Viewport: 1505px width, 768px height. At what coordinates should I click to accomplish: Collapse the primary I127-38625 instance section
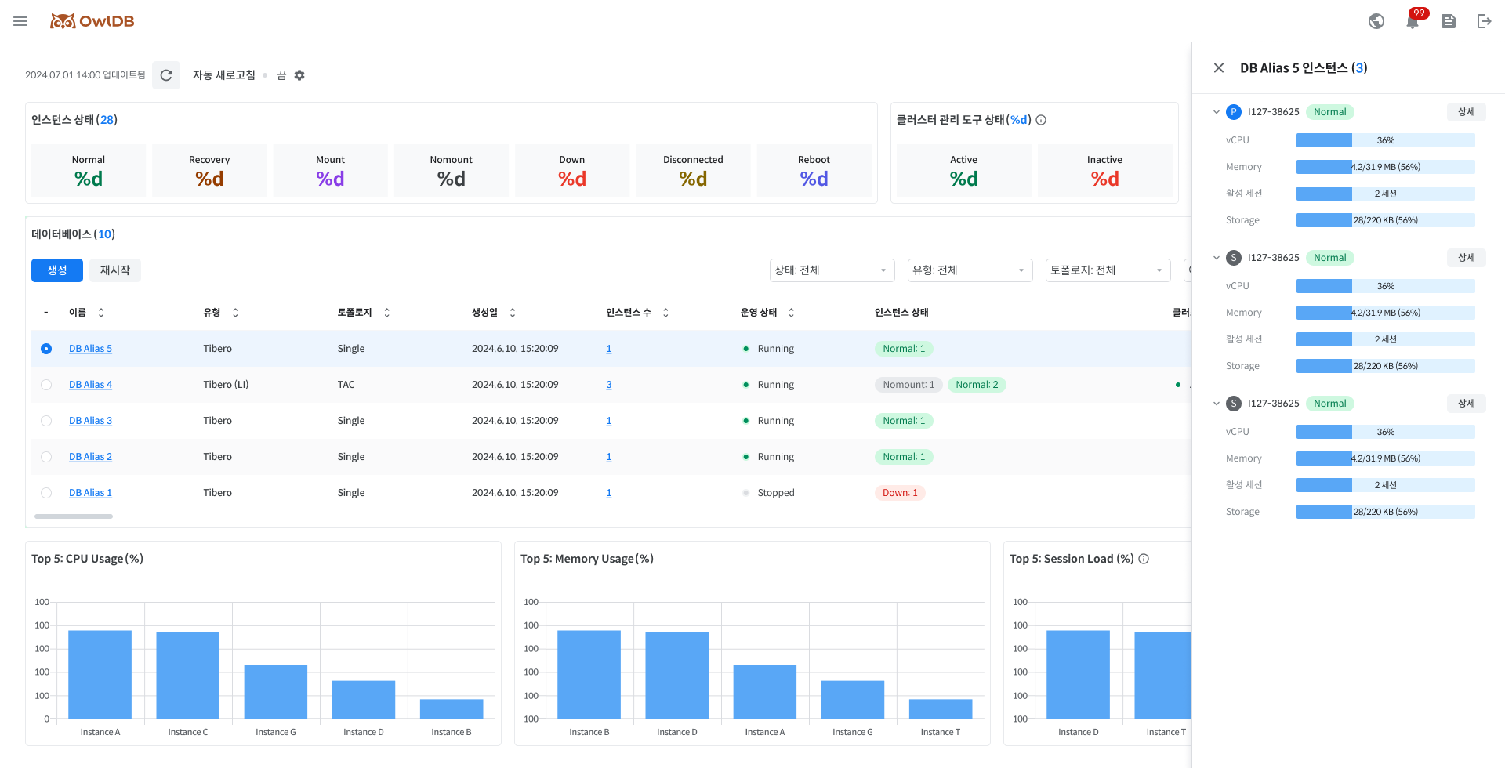click(x=1217, y=112)
